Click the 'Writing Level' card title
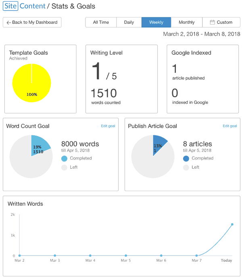The image size is (242, 279). (106, 53)
